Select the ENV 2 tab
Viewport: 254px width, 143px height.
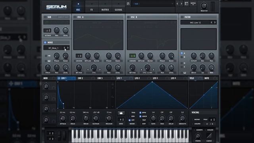86,78
